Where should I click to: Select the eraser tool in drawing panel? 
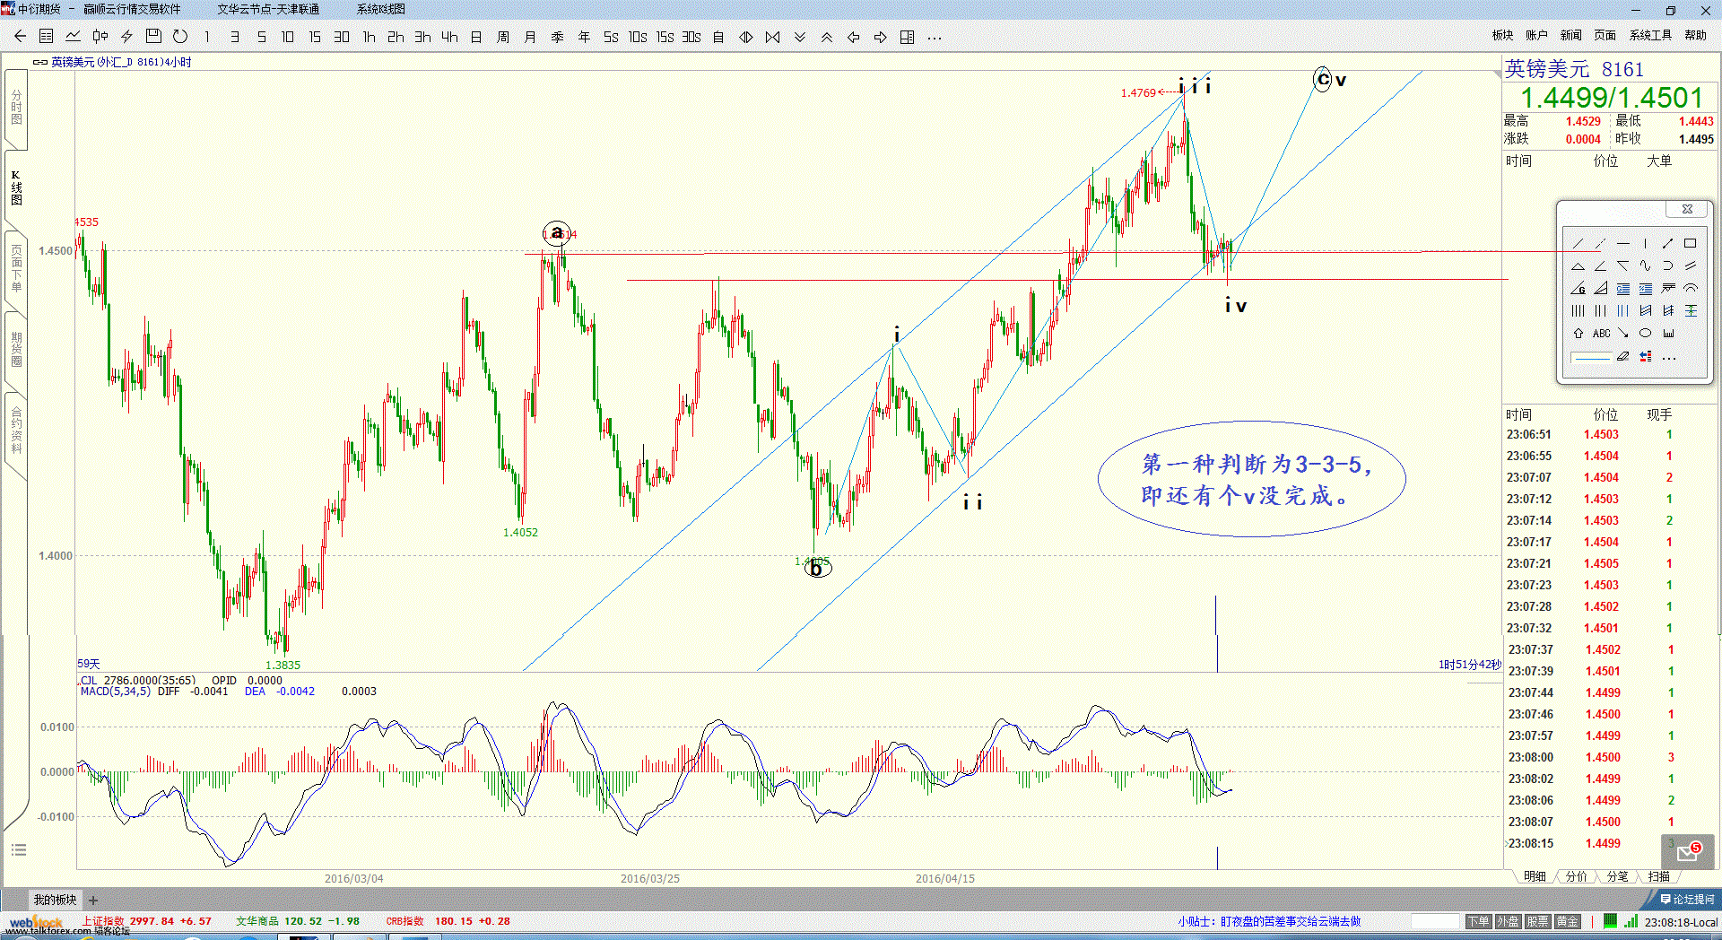click(1623, 356)
